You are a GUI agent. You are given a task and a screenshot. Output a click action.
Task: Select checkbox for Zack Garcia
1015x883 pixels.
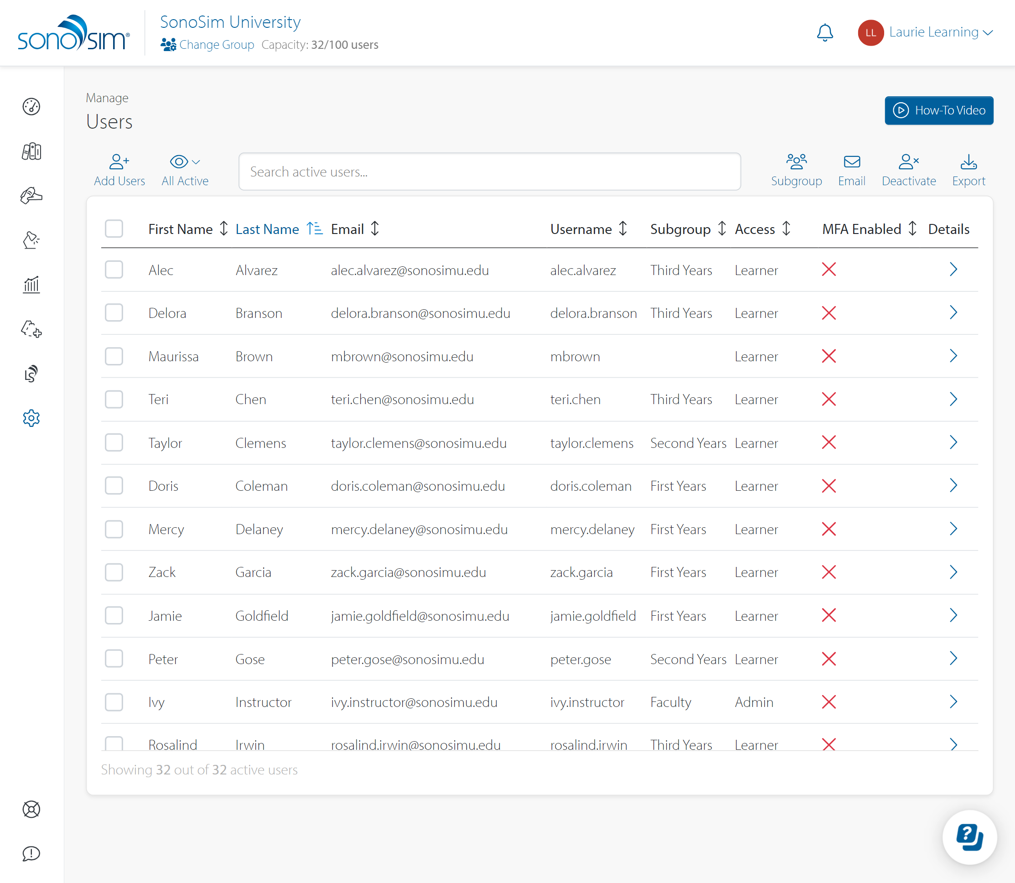click(114, 572)
